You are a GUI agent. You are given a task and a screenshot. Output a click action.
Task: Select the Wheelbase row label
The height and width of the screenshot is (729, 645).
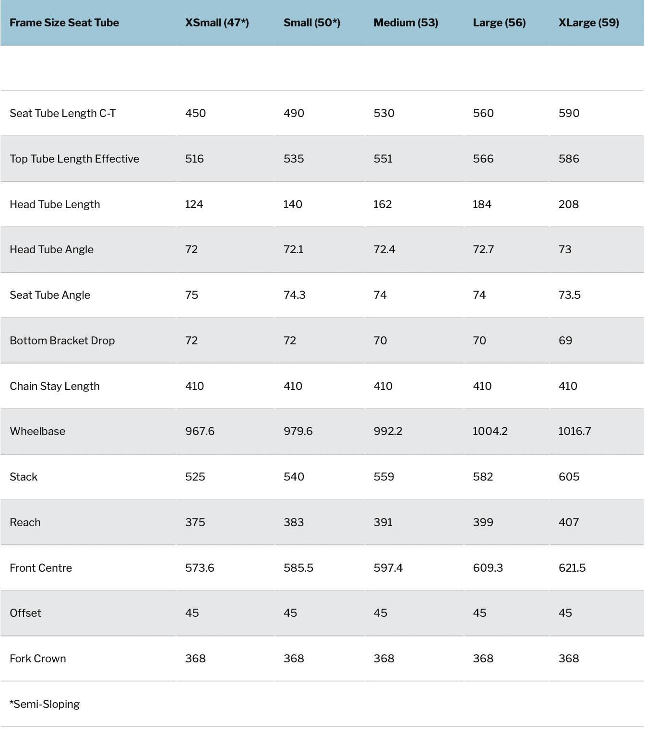pos(37,431)
